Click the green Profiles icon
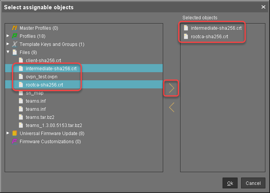The height and width of the screenshot is (193, 270). tap(15, 36)
